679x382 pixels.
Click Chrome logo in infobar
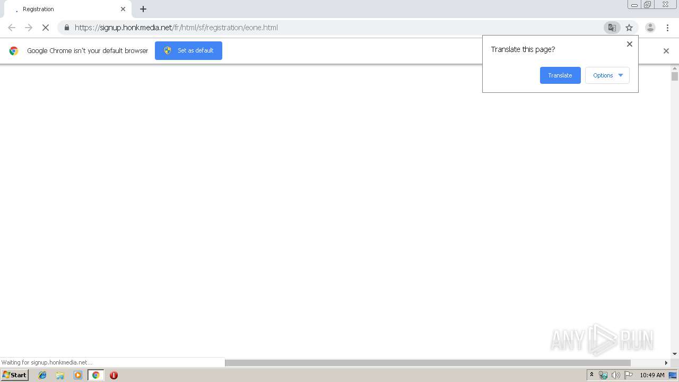(14, 51)
